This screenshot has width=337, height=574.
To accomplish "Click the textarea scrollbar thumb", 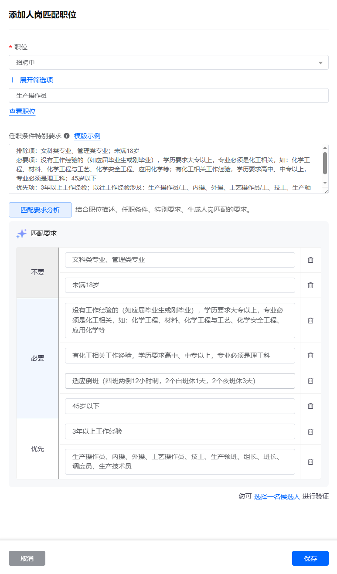I will point(325,163).
